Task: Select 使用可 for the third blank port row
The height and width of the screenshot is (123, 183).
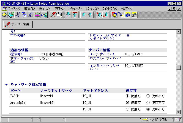Action: 127,109
